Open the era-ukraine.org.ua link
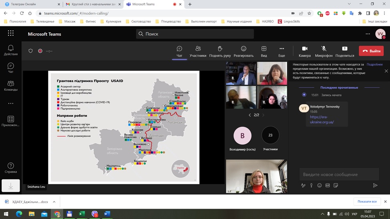Viewport: 390px width, 219px height. click(x=322, y=119)
